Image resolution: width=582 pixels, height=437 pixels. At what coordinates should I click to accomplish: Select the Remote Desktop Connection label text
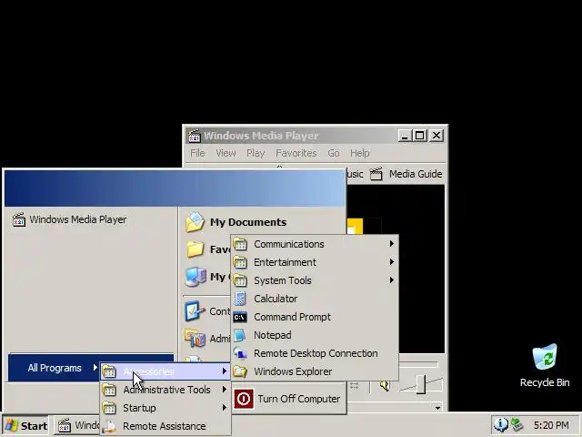[316, 353]
